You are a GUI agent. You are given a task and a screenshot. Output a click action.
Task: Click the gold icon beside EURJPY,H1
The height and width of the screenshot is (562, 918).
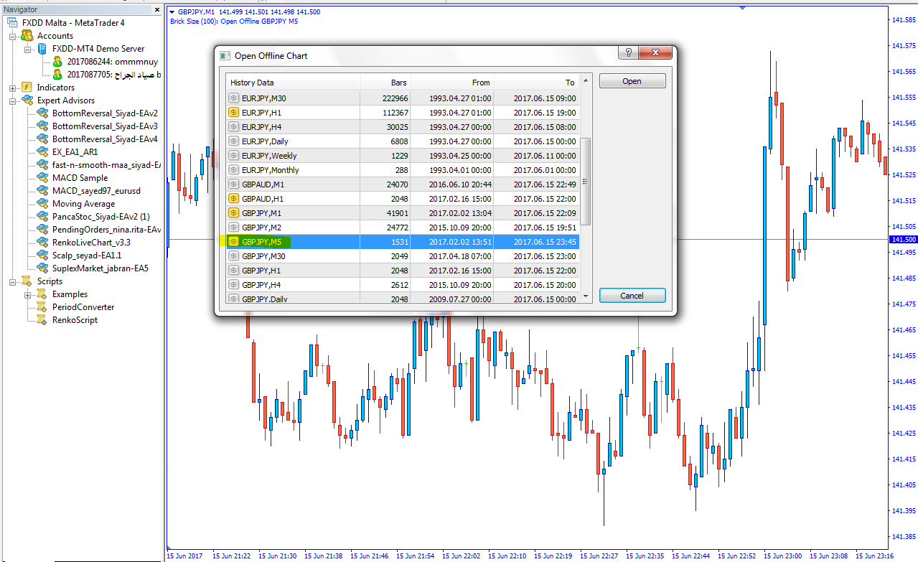click(x=234, y=112)
